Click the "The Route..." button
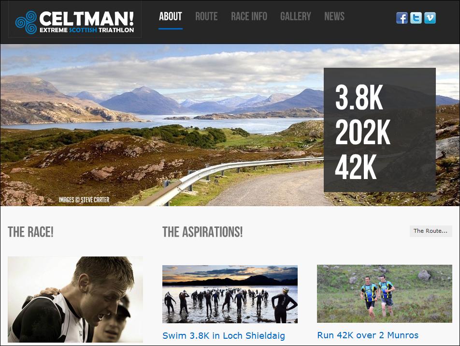The width and height of the screenshot is (460, 346). 431,231
